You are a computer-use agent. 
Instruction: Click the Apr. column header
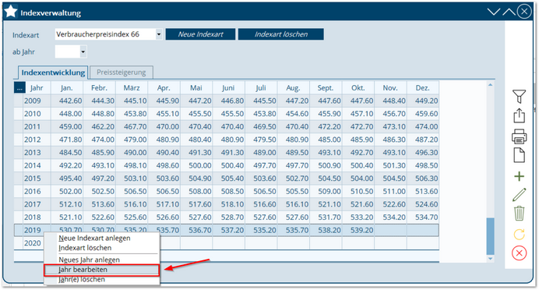pos(164,88)
